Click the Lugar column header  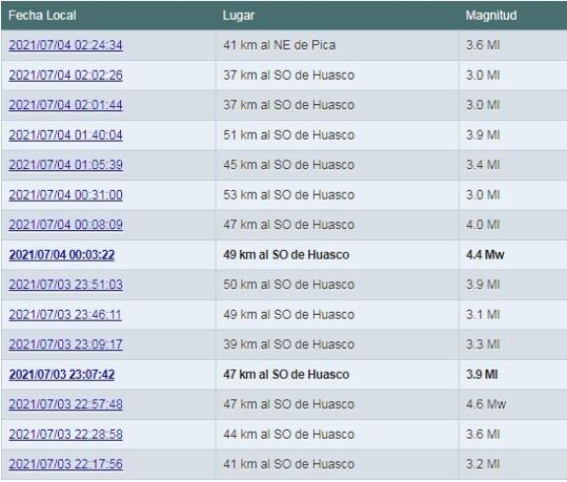coord(238,16)
